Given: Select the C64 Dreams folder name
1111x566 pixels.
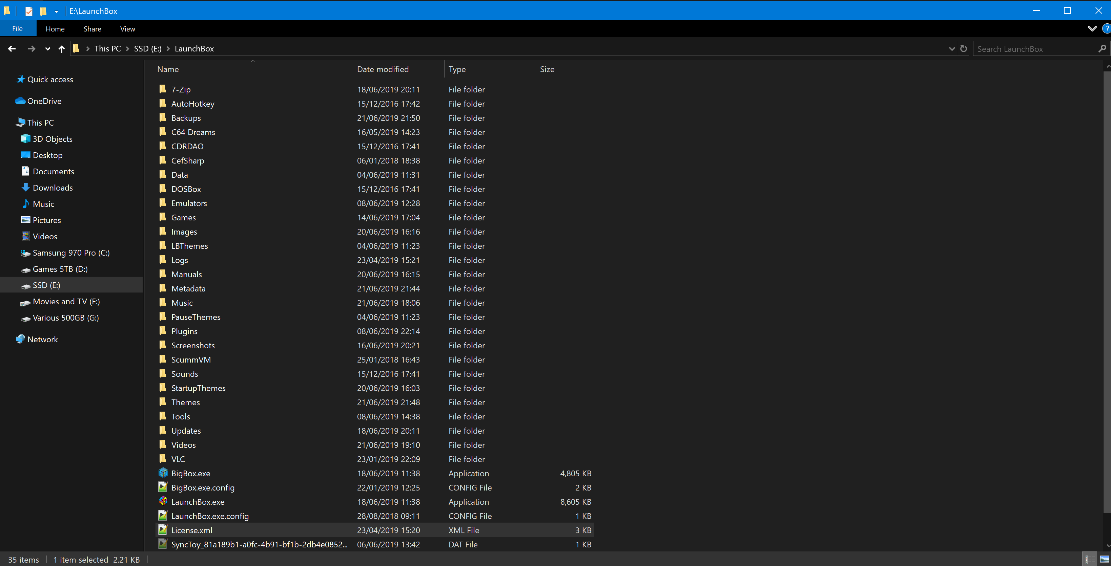Looking at the screenshot, I should pos(193,132).
